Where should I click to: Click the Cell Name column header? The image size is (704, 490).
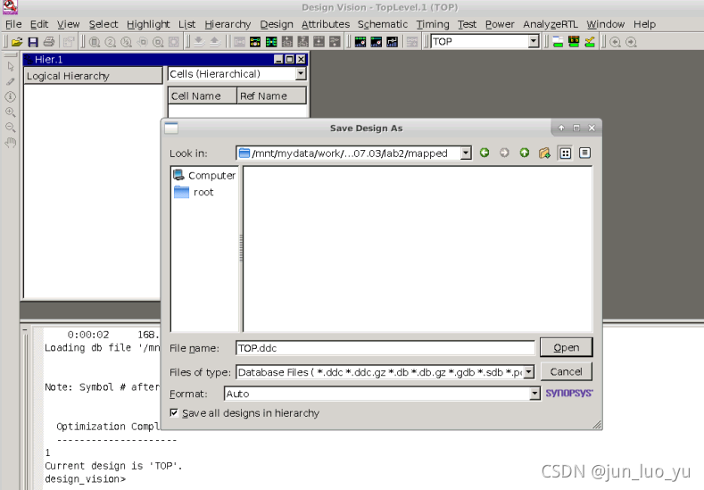(x=203, y=96)
